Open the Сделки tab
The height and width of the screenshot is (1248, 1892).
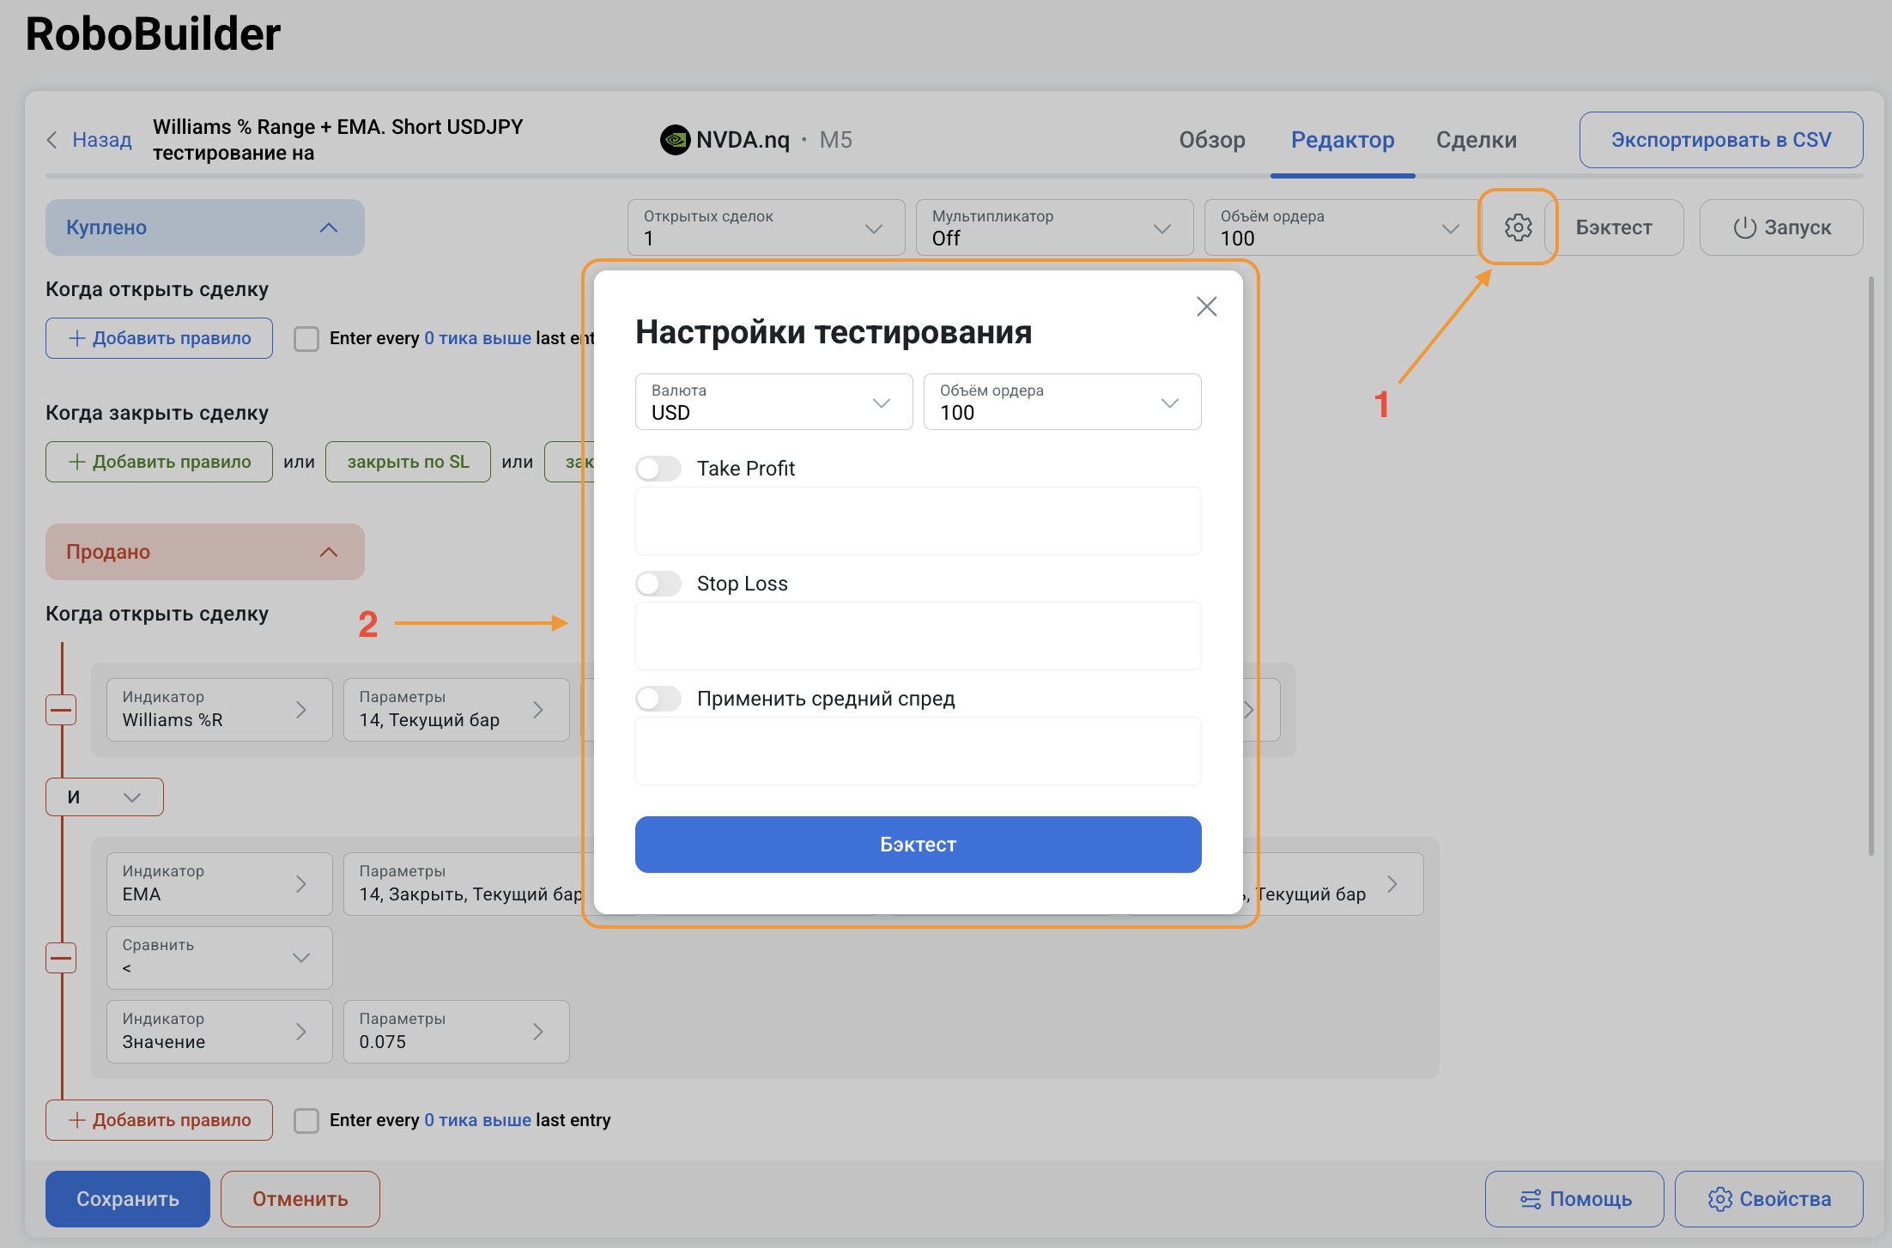(x=1476, y=140)
